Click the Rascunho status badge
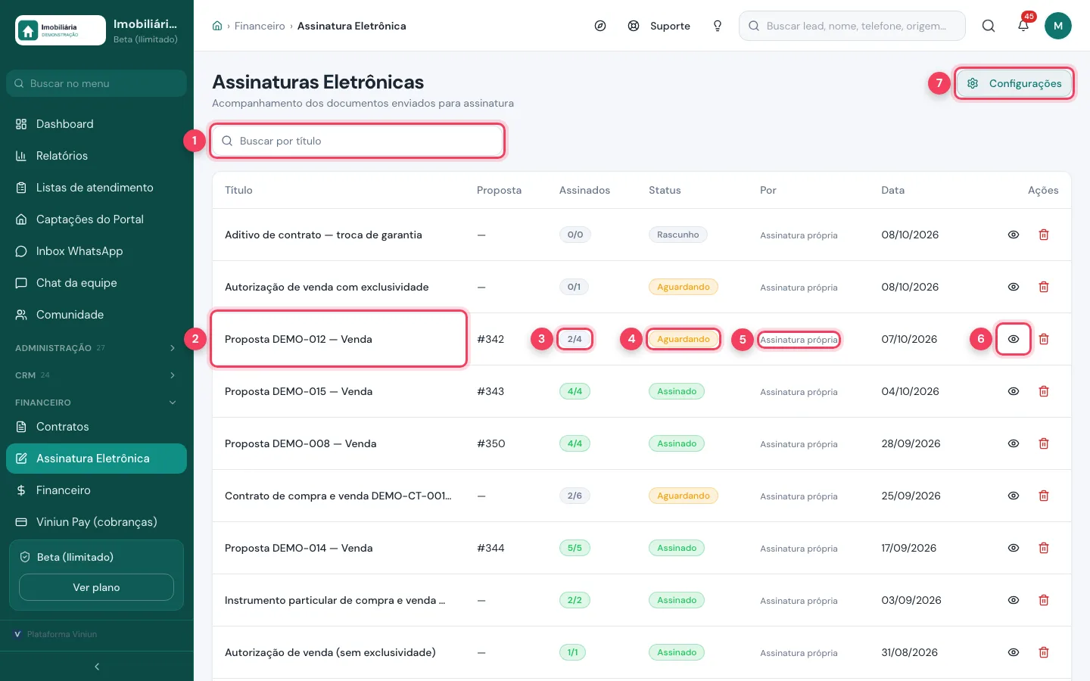1090x681 pixels. point(678,235)
